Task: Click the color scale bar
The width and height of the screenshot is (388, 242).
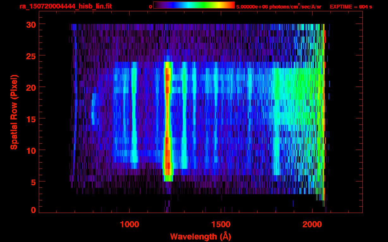Action: coord(194,5)
